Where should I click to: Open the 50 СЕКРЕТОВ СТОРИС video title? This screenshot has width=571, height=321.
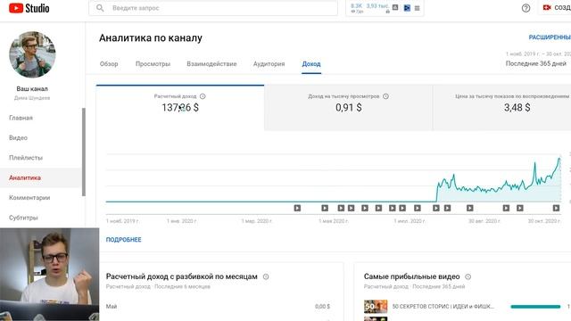(443, 307)
